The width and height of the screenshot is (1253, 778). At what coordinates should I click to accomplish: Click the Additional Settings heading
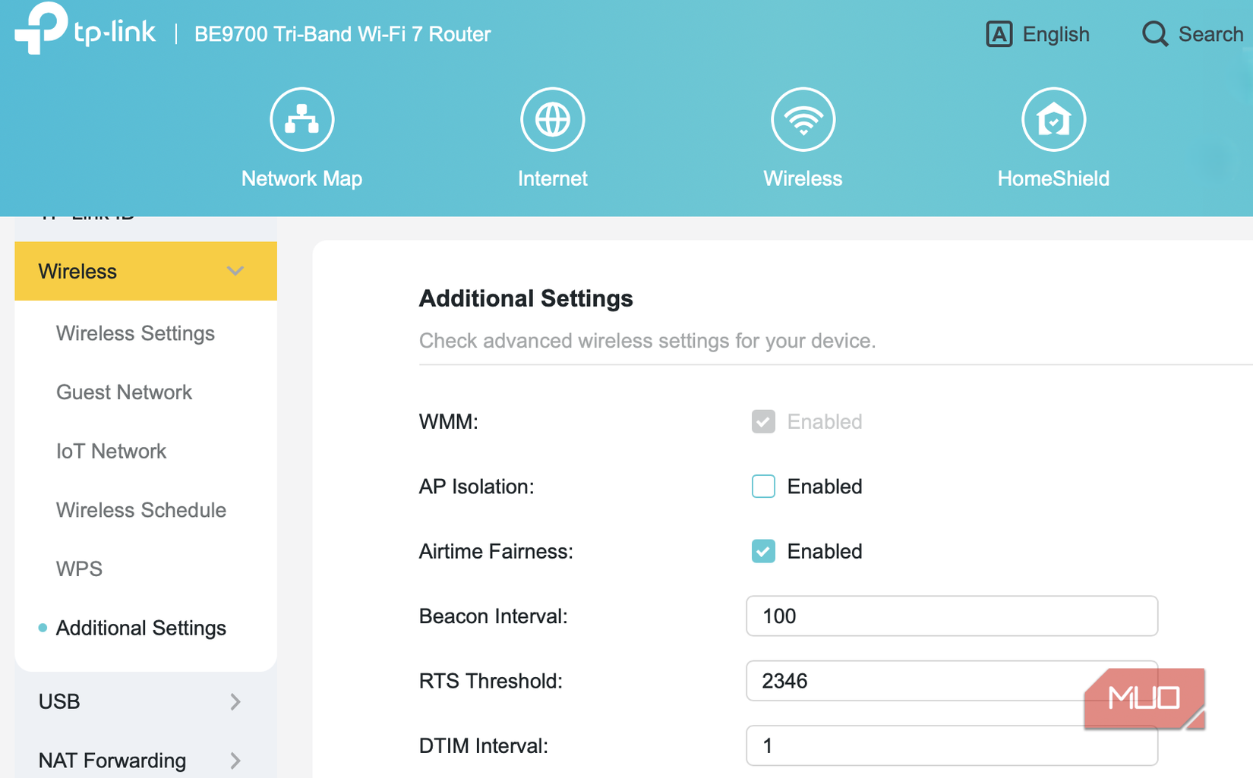pos(526,298)
